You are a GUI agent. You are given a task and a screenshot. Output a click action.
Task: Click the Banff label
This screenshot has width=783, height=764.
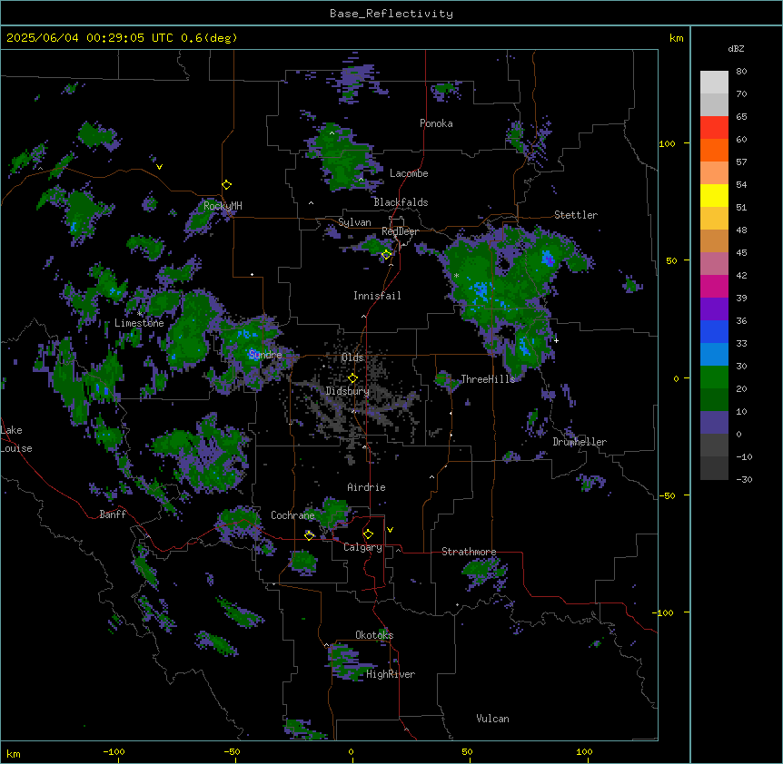[113, 514]
